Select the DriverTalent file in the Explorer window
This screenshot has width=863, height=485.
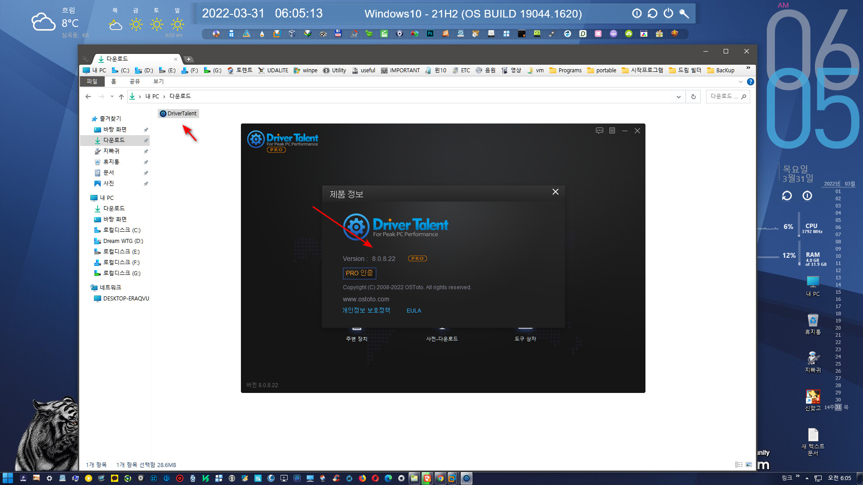point(178,114)
